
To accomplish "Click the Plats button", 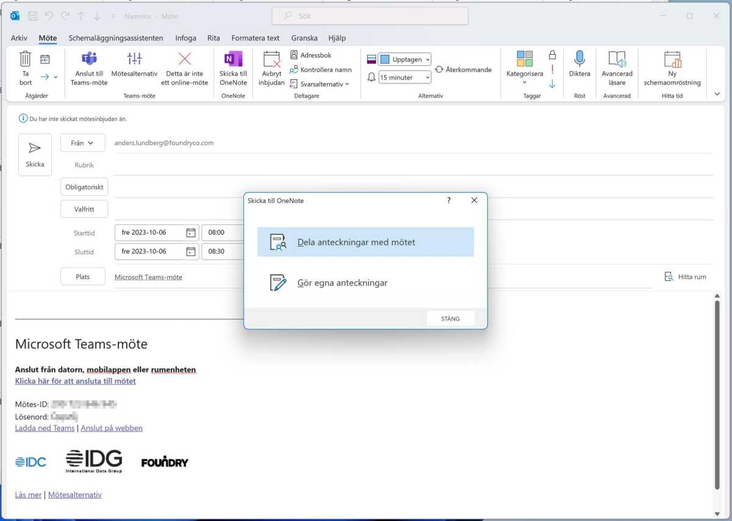I will pyautogui.click(x=82, y=277).
